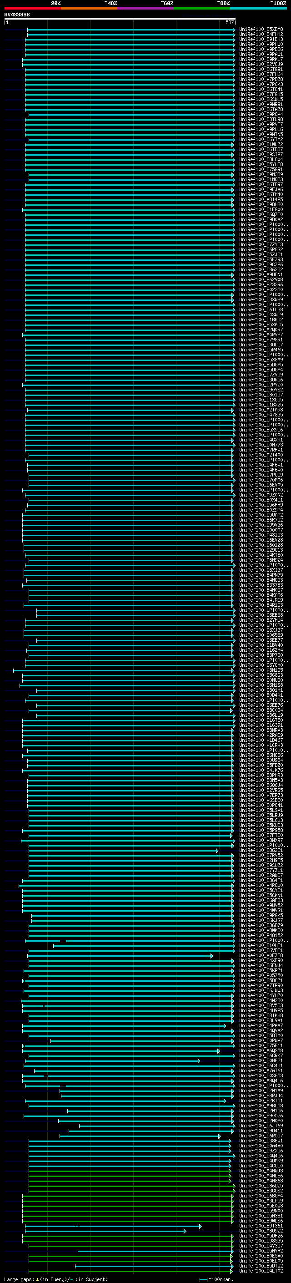This screenshot has width=291, height=1283.
Task: Select the query name AV433838
Action: point(17,15)
